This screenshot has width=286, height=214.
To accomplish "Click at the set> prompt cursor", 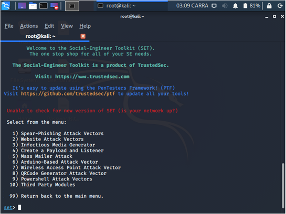I will pyautogui.click(x=19, y=207).
